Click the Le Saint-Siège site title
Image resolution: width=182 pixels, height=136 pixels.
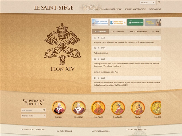(x=54, y=8)
